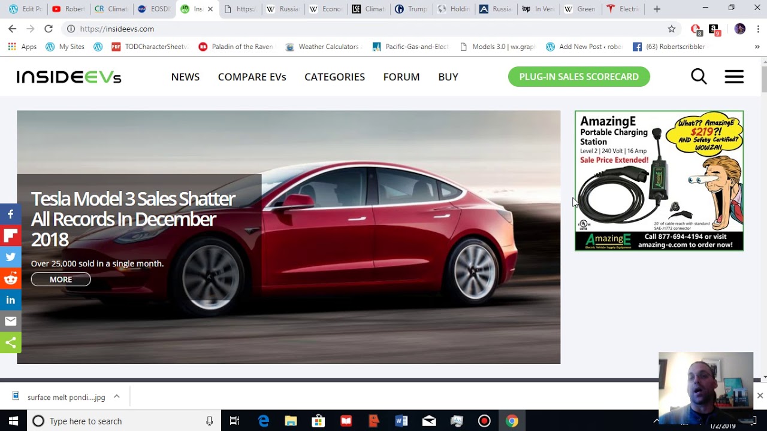Switch to the Edit Po browser tab
Screen dimensions: 767x431
[x=25, y=9]
